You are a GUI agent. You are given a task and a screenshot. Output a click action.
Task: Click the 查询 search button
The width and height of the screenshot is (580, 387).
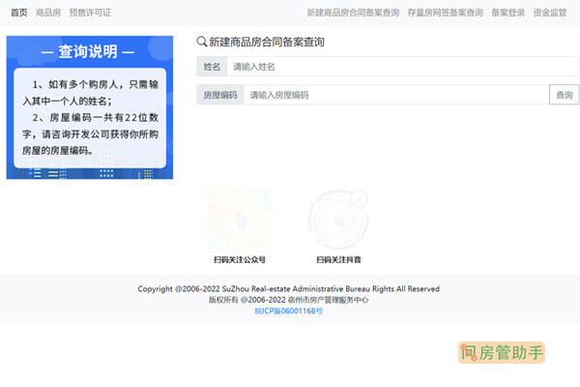coord(565,95)
